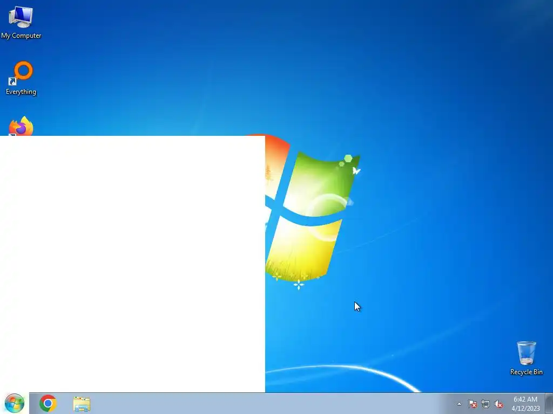This screenshot has width=553, height=414.
Task: Select the Firefox desktop icon
Action: pyautogui.click(x=21, y=126)
